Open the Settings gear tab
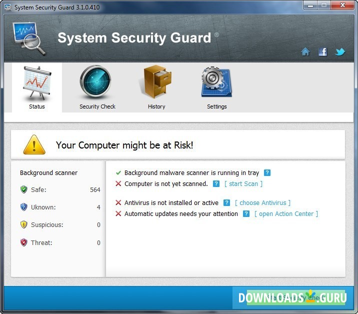Viewport: 358px width, 314px height. point(216,87)
